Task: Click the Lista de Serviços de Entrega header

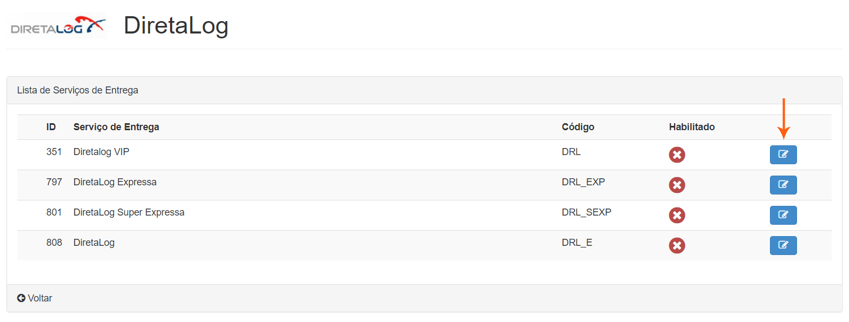Action: click(x=77, y=90)
